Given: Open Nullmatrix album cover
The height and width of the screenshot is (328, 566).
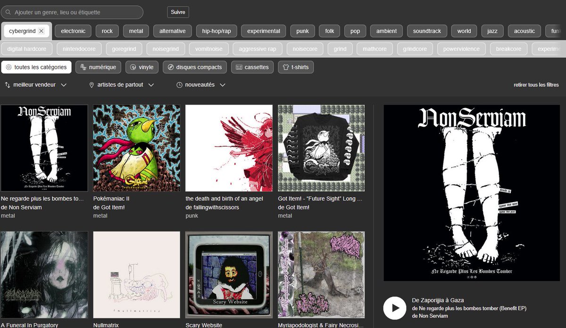Looking at the screenshot, I should (137, 275).
